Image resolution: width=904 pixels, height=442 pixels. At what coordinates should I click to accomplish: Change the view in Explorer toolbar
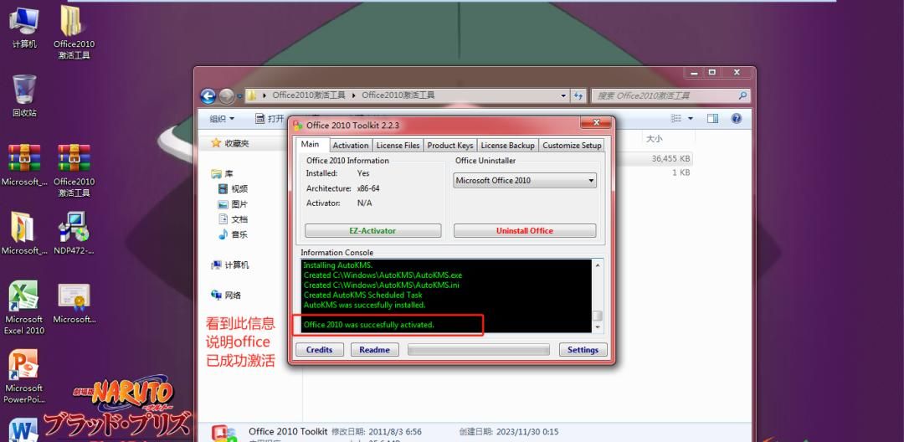(676, 118)
